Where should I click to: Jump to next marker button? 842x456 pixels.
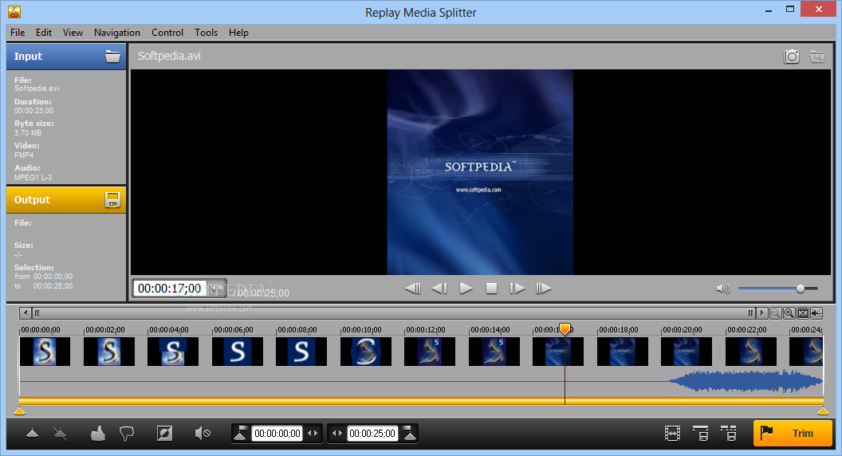pyautogui.click(x=543, y=289)
